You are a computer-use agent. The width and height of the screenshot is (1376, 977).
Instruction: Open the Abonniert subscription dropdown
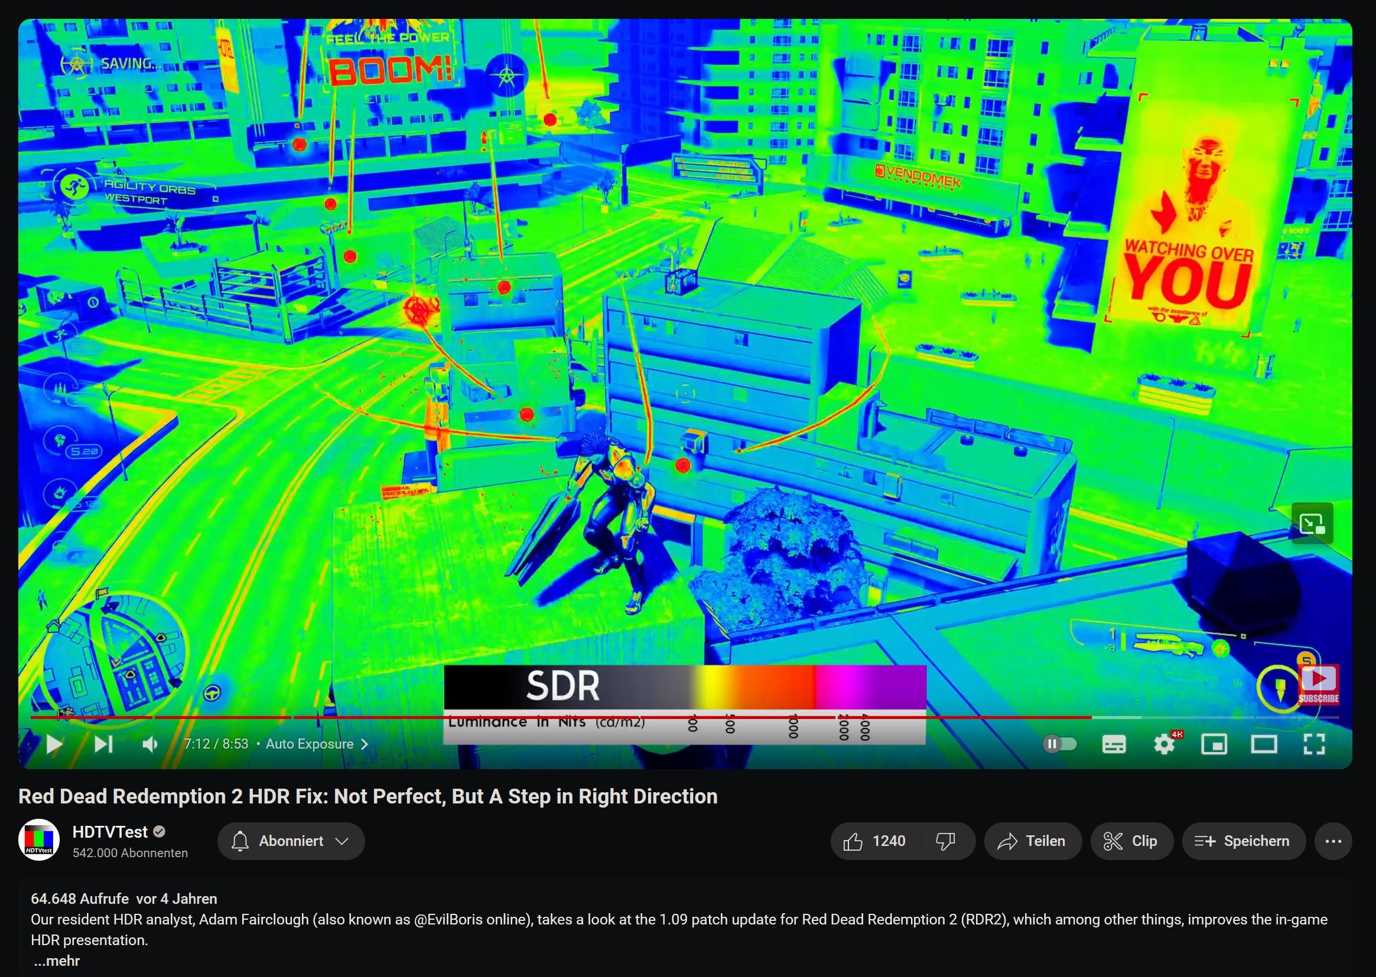291,841
